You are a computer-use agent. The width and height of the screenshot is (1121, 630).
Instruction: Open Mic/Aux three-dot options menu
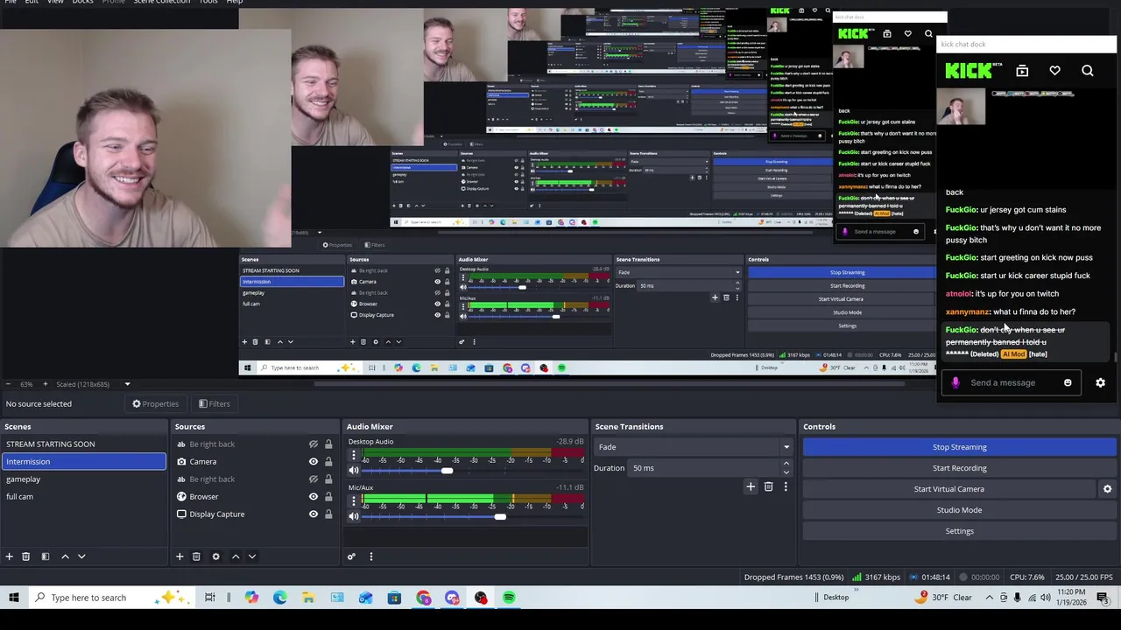tap(354, 503)
